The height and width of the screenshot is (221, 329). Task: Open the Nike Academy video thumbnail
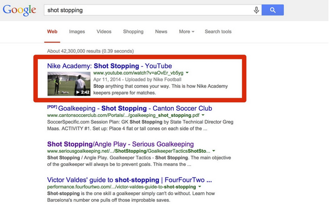69,84
